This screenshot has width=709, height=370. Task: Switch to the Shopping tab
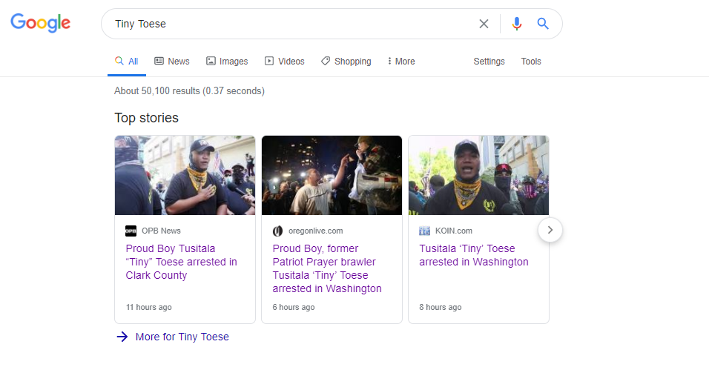[x=346, y=61]
